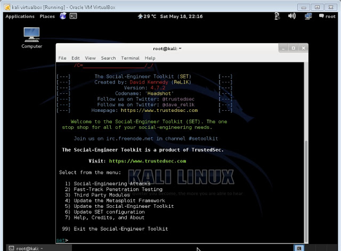The image size is (341, 251).
Task: Click the root@kali: ~ terminal title bar
Action: pos(167,48)
